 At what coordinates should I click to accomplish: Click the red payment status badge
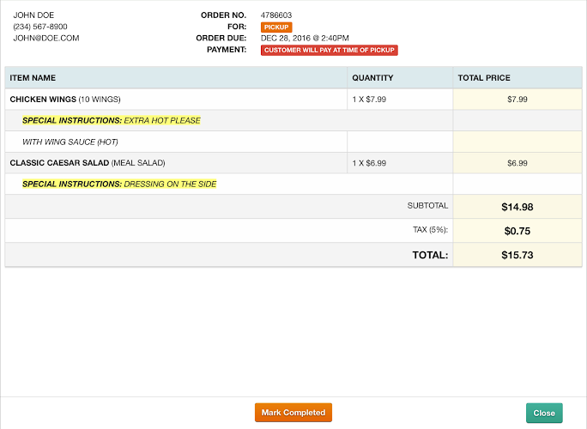[329, 50]
